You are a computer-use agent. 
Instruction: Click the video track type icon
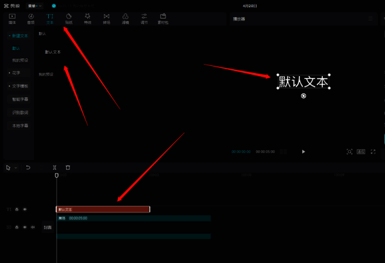(x=9, y=227)
